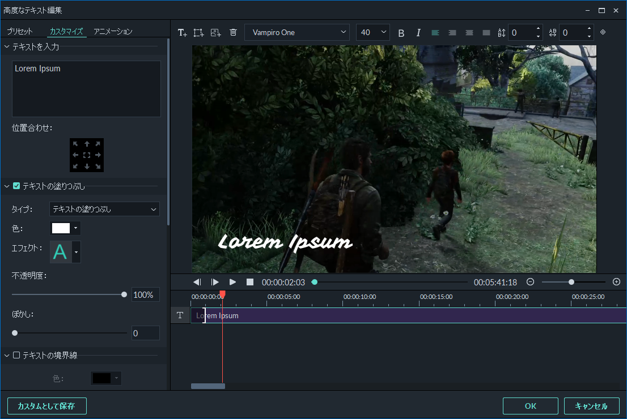627x419 pixels.
Task: Collapse the テキストの塗りつぶし section
Action: click(x=7, y=186)
